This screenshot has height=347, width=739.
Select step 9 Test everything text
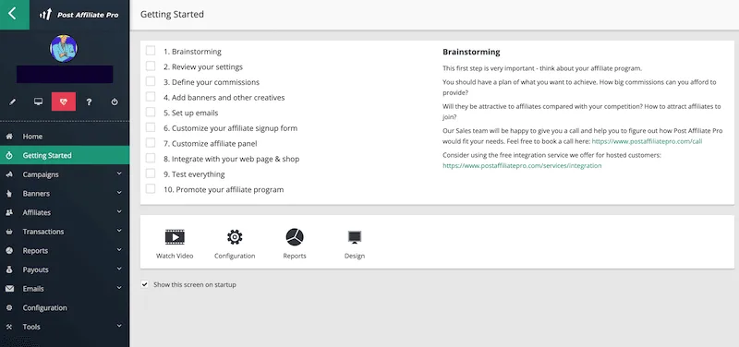(x=194, y=174)
